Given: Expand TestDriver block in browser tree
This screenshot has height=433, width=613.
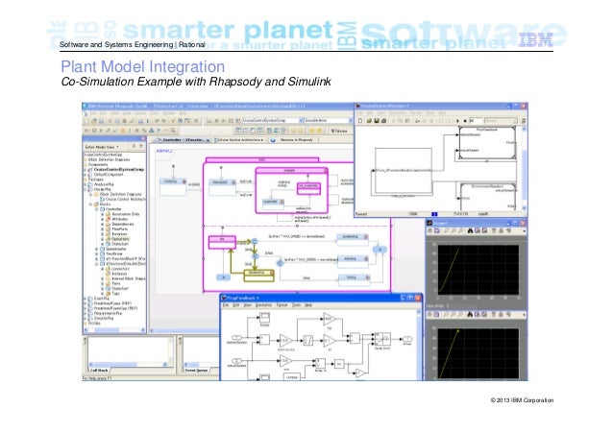Looking at the screenshot, I should pyautogui.click(x=97, y=254).
